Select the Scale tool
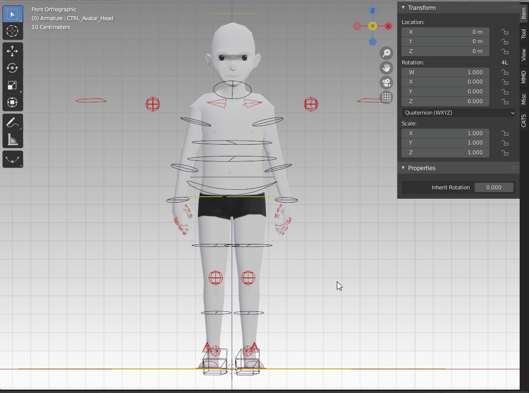Viewport: 529px width, 393px height. click(x=12, y=86)
